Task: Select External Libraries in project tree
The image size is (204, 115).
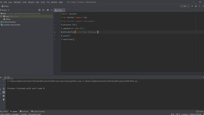Action: [9, 22]
